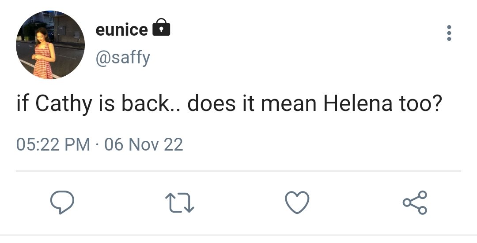Screen dimensions: 477x243
Task: Click the name Helena in the tweet
Action: point(358,103)
